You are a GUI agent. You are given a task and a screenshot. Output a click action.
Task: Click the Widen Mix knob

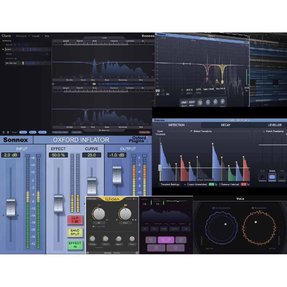click(x=99, y=214)
